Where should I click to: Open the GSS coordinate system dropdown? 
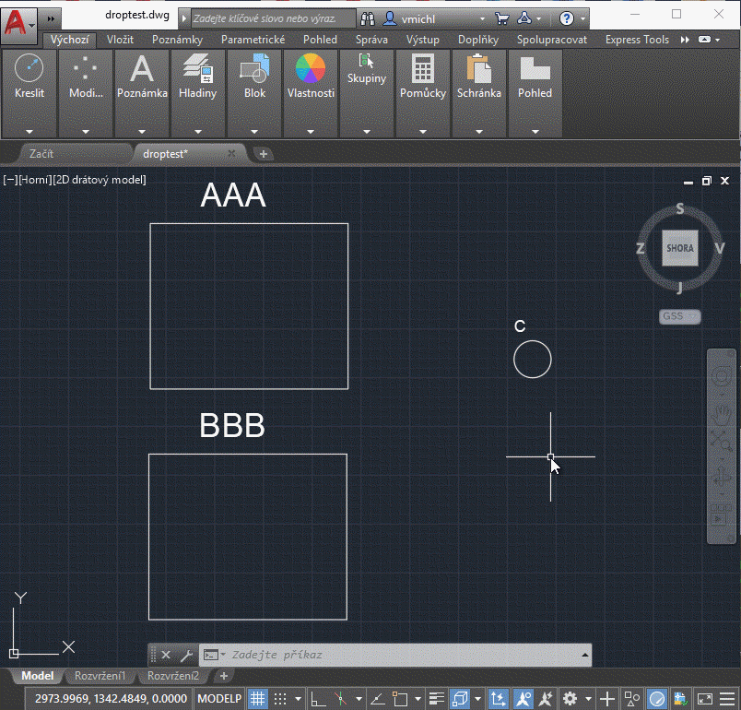[x=679, y=316]
